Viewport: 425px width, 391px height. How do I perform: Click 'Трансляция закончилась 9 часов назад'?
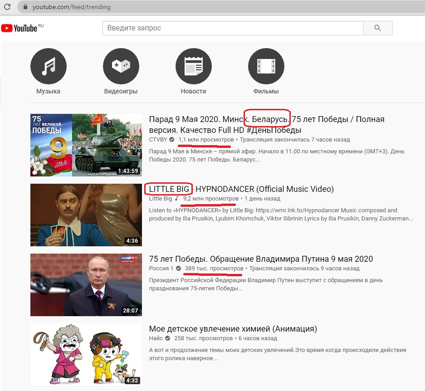pyautogui.click(x=304, y=269)
